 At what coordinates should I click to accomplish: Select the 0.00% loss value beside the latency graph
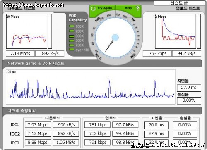(x=189, y=100)
